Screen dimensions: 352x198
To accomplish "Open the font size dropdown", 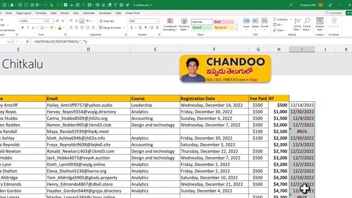I will coord(53,21).
